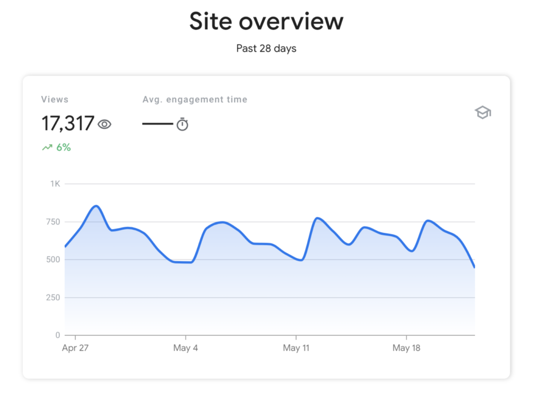Click the 500 label on the vertical axis

(x=53, y=259)
